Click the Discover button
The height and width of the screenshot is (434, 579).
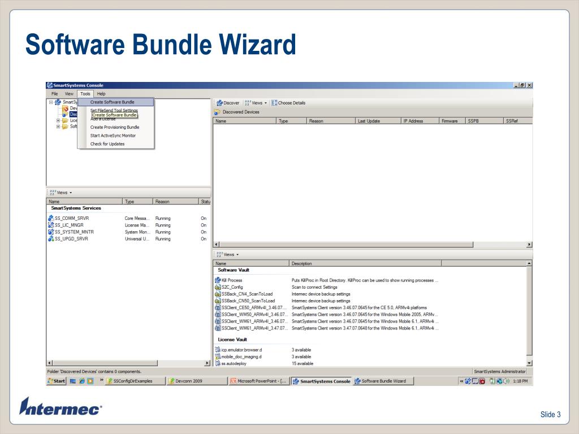coord(228,103)
